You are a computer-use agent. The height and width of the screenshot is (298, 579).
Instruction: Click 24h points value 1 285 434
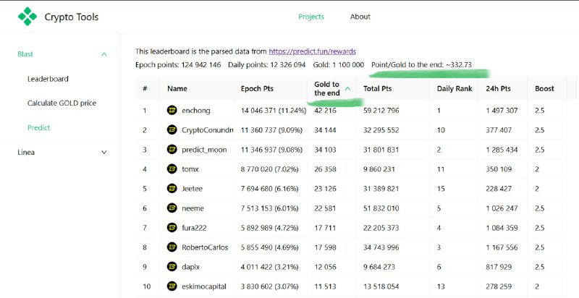pos(502,150)
